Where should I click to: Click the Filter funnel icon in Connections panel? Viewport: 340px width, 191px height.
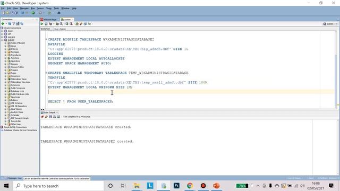pos(14,23)
